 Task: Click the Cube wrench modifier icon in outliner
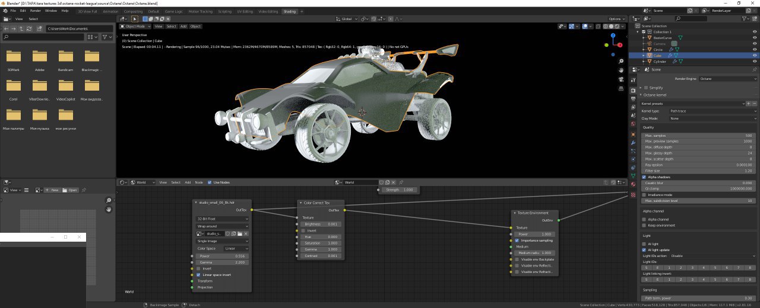point(672,55)
